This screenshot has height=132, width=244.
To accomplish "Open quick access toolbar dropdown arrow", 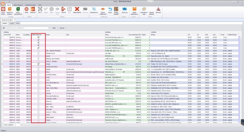I will click(9, 2).
